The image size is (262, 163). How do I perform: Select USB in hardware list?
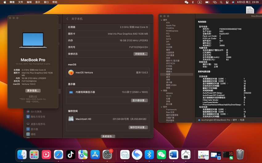[x=168, y=45]
